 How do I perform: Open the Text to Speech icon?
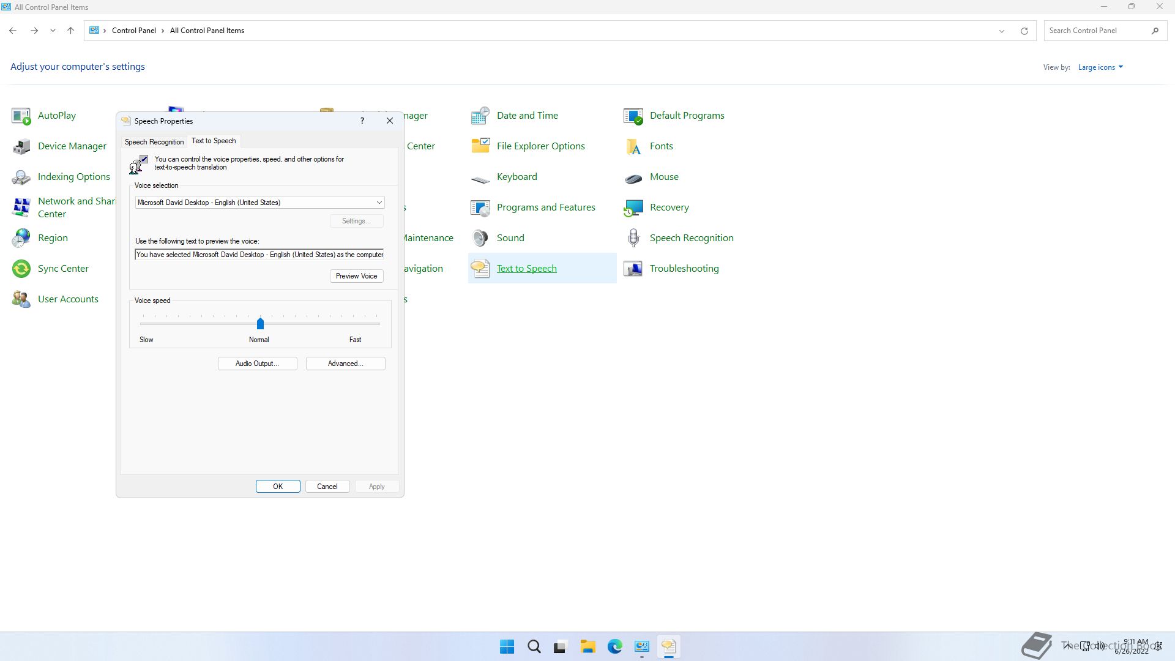pyautogui.click(x=480, y=269)
